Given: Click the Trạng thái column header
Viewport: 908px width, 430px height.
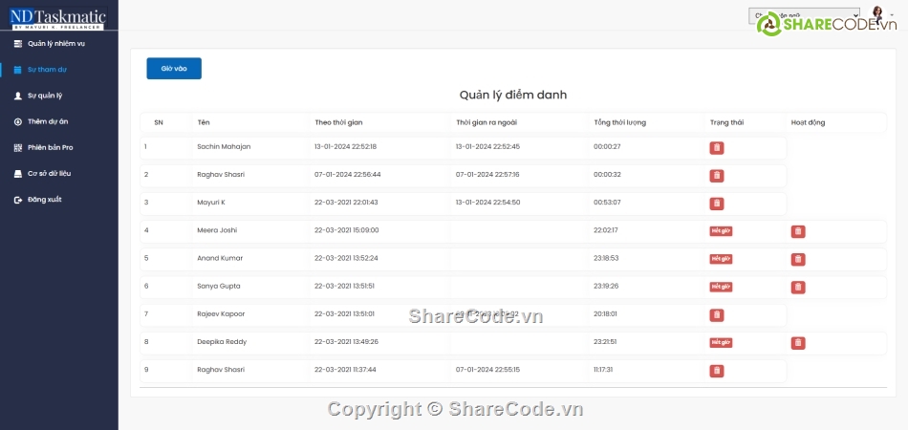Looking at the screenshot, I should (x=726, y=122).
